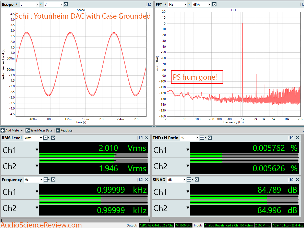Viewport: 304px width, 228px height.
Task: Open Scope graph settings gear
Action: point(66,4)
